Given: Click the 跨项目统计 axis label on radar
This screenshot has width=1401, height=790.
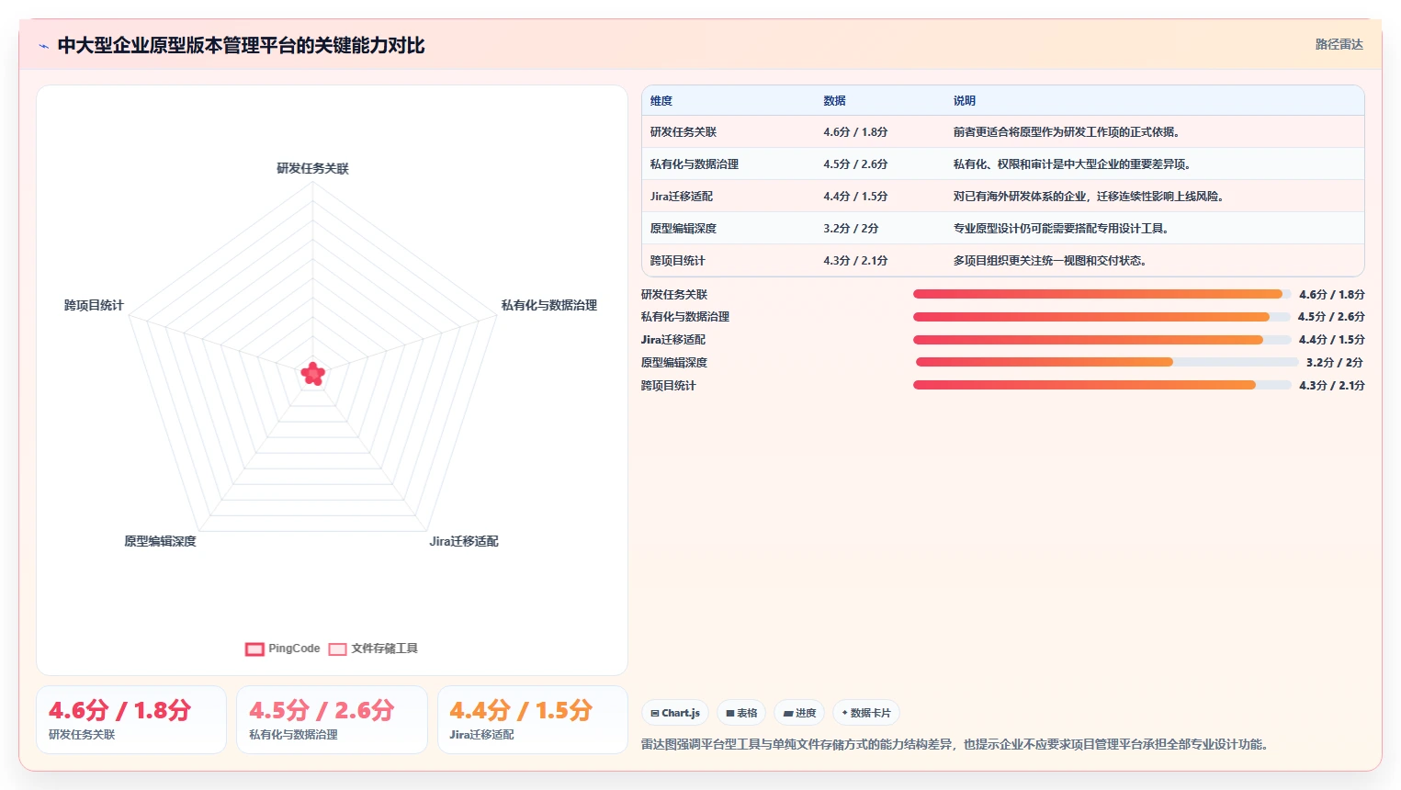Looking at the screenshot, I should pyautogui.click(x=94, y=305).
